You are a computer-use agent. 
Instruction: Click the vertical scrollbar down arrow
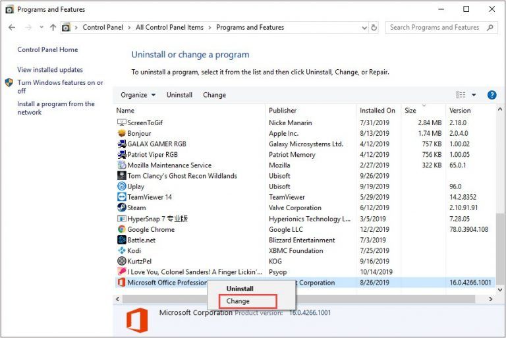click(500, 290)
